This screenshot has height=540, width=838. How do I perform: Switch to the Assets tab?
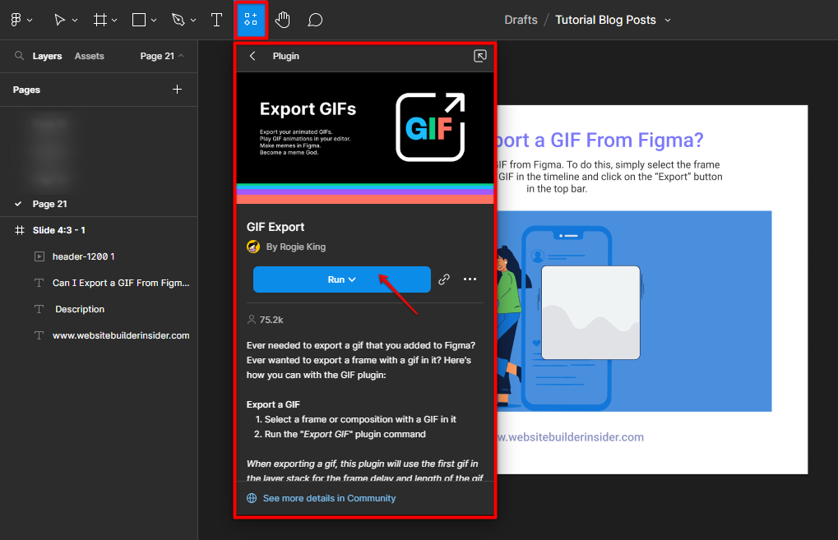tap(89, 56)
